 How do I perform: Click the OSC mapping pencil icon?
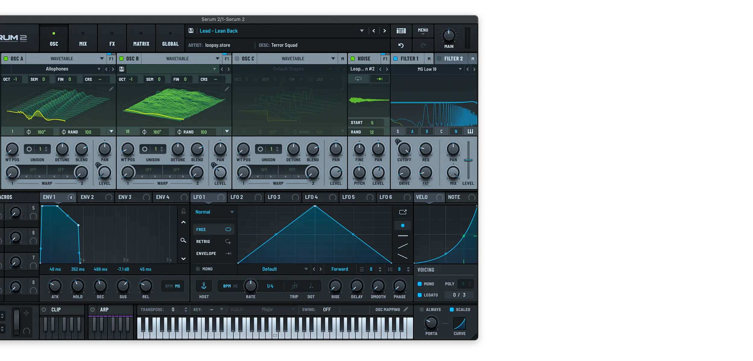click(406, 309)
